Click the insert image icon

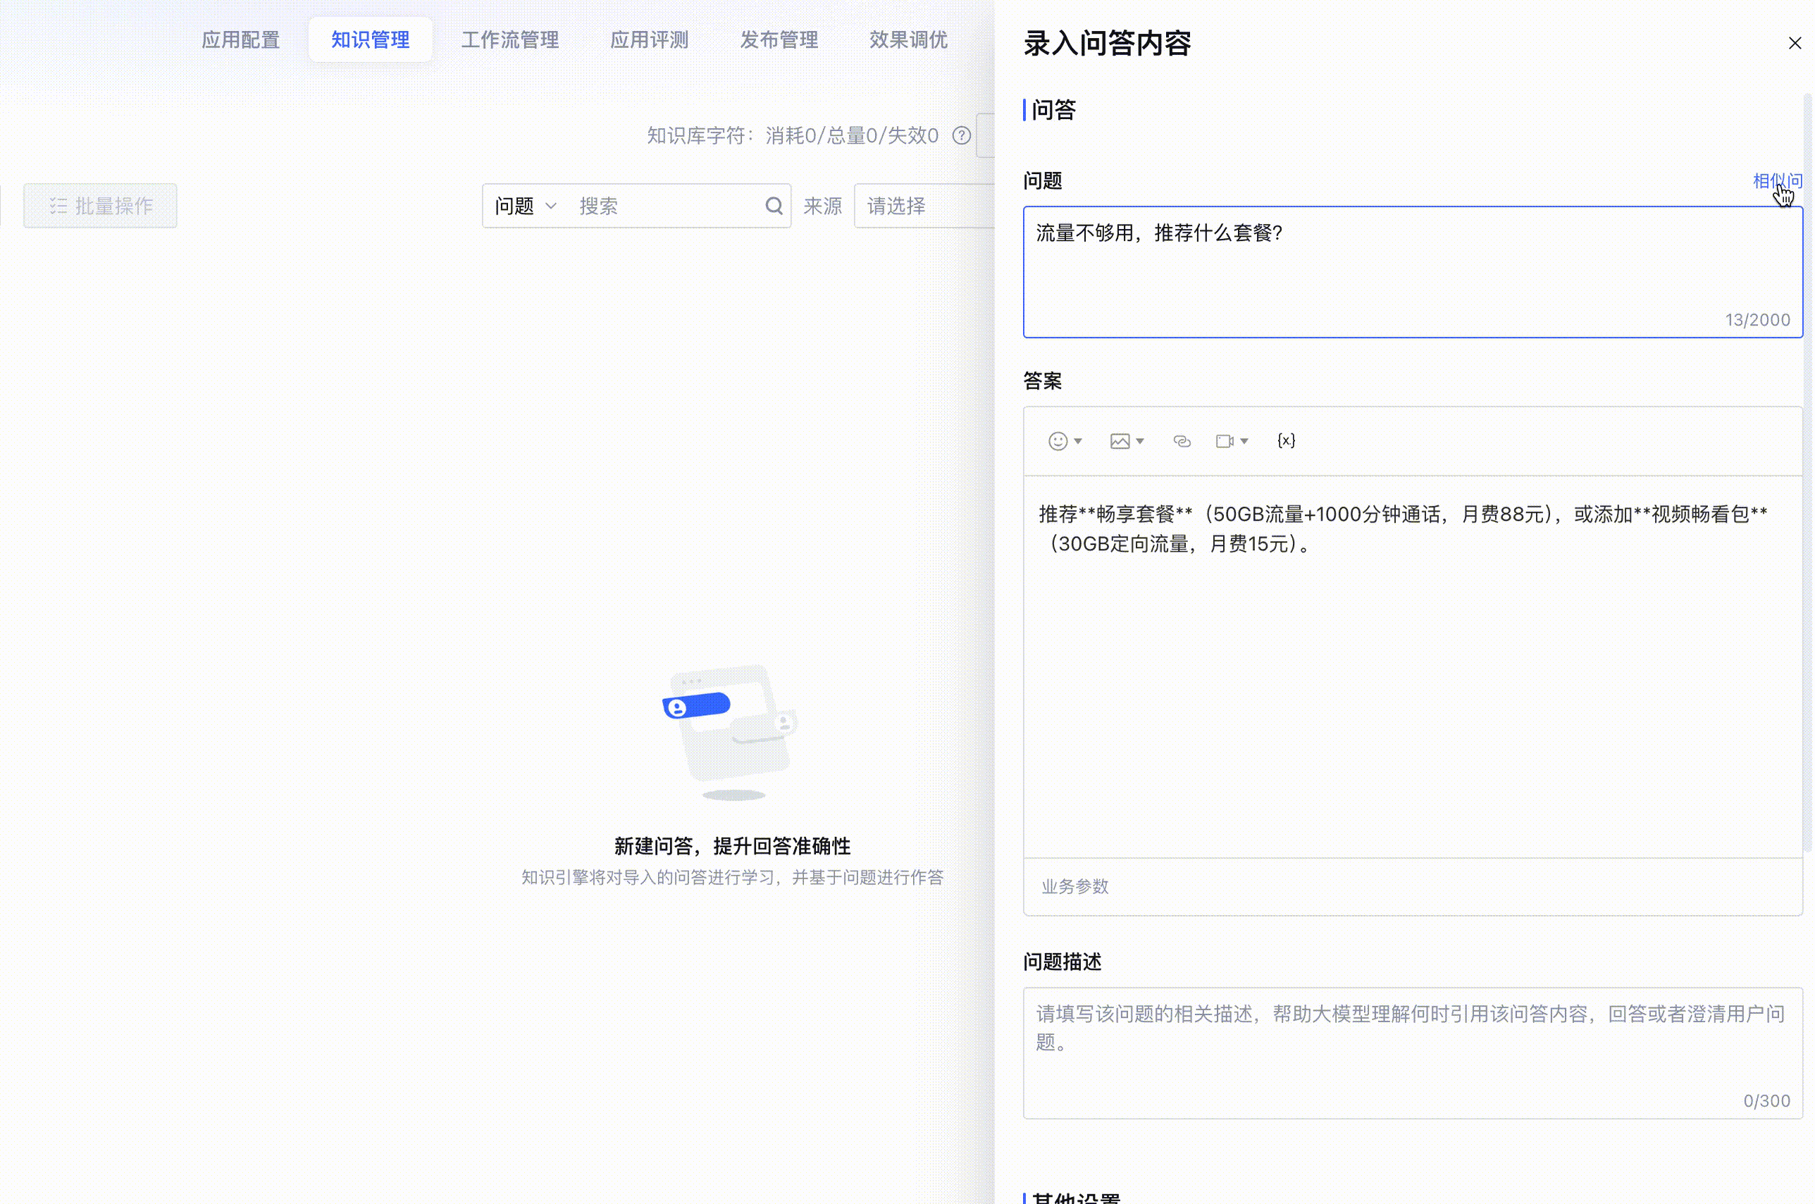(1120, 441)
